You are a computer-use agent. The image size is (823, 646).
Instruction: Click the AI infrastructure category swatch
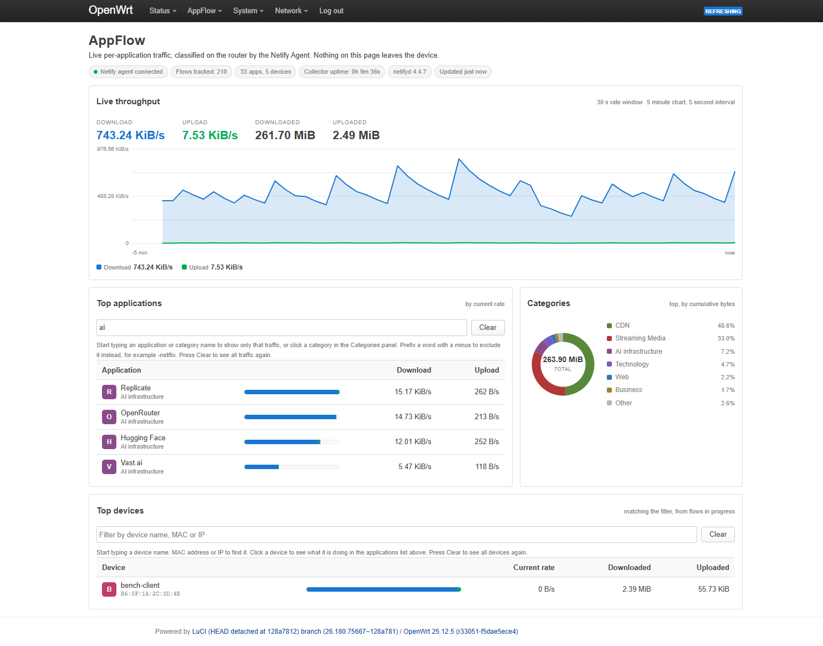click(610, 352)
